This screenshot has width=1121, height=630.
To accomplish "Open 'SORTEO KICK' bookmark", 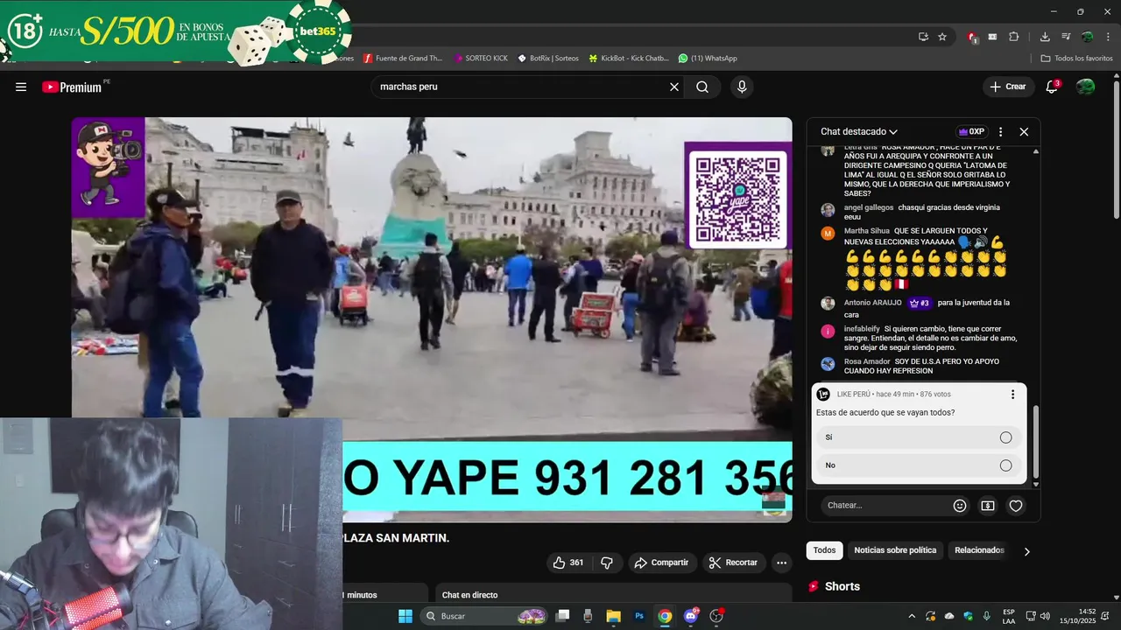I will (481, 59).
